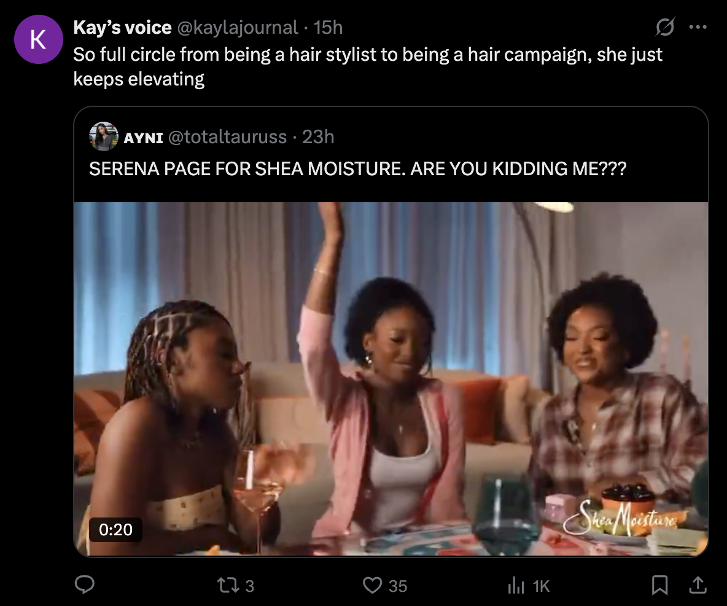Open view analytics bar chart icon

tap(515, 586)
